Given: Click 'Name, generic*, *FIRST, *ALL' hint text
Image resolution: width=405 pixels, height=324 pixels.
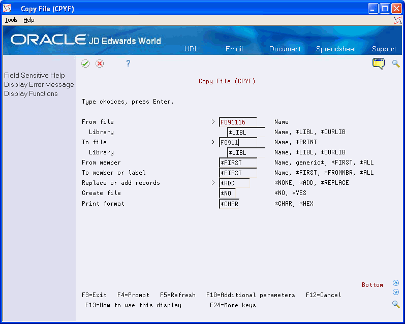Looking at the screenshot, I should 324,163.
